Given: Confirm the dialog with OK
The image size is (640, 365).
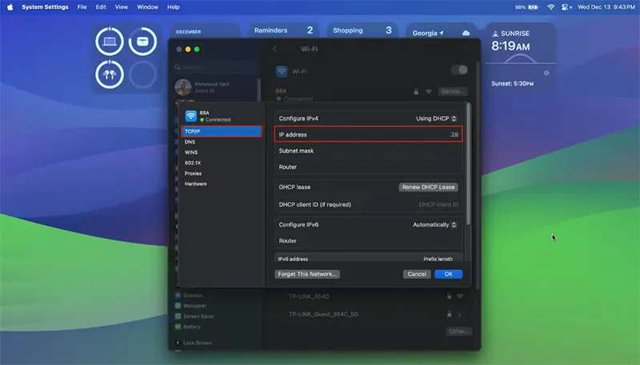Looking at the screenshot, I should pos(449,274).
